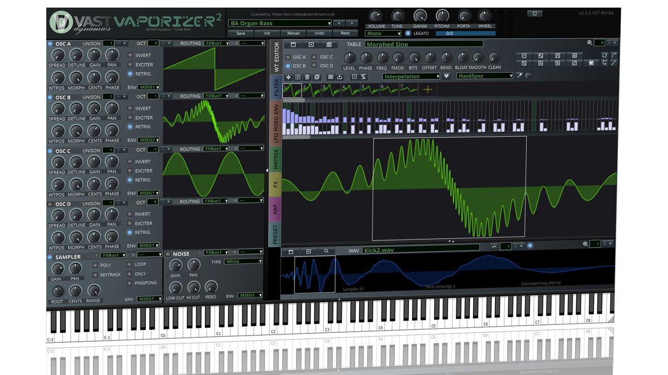Go to next preset with > button
The height and width of the screenshot is (375, 668).
(352, 23)
